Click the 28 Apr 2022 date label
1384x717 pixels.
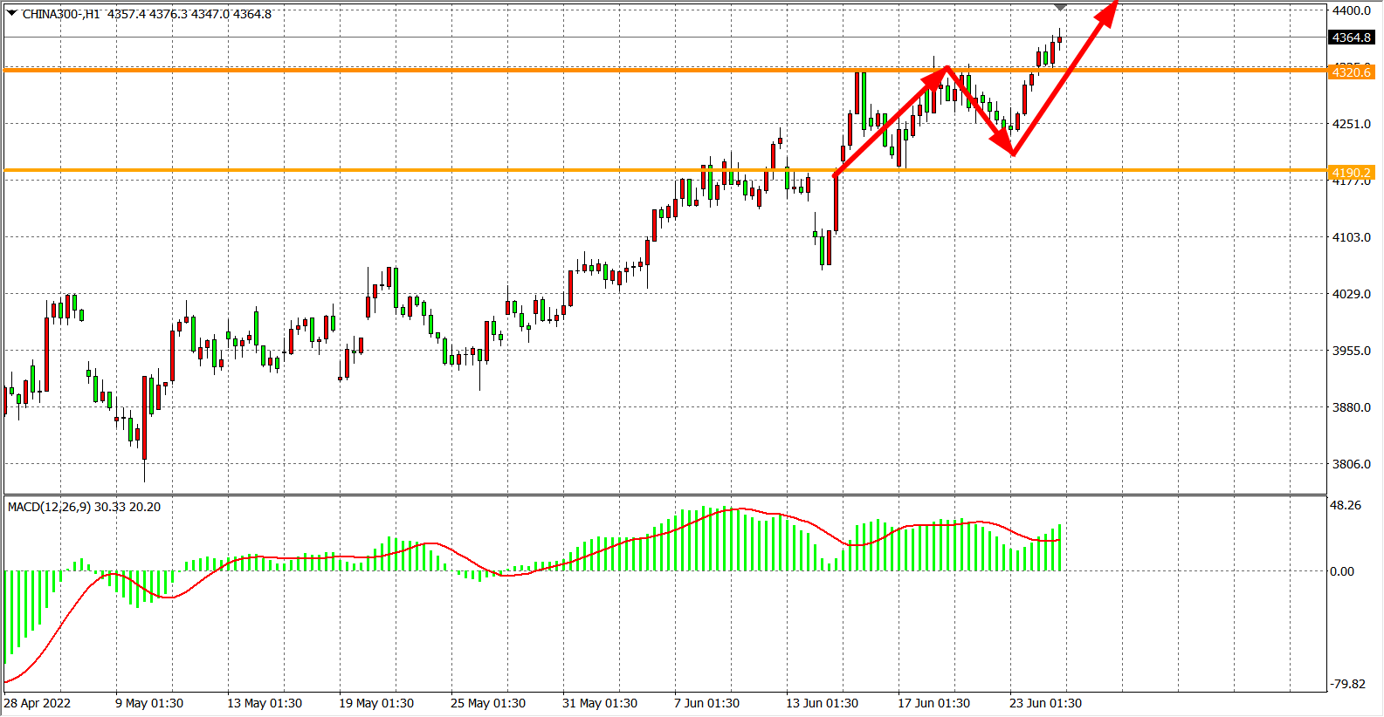click(x=38, y=703)
